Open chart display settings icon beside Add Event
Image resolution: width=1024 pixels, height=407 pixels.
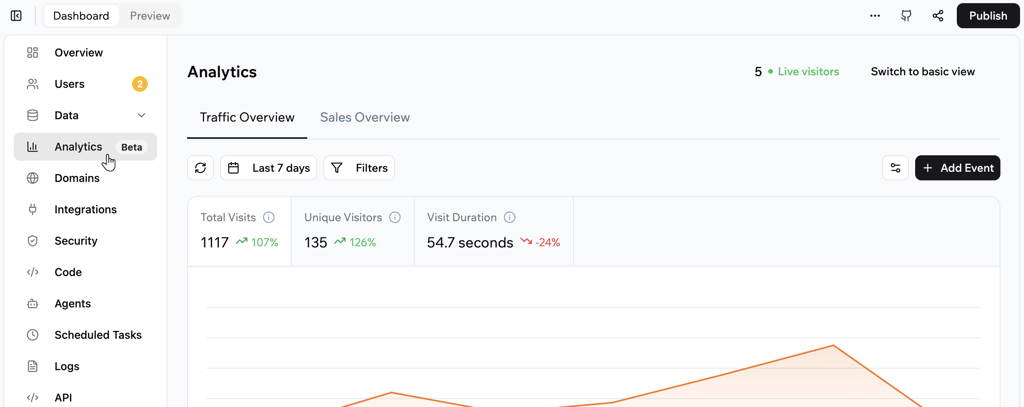[x=895, y=167]
